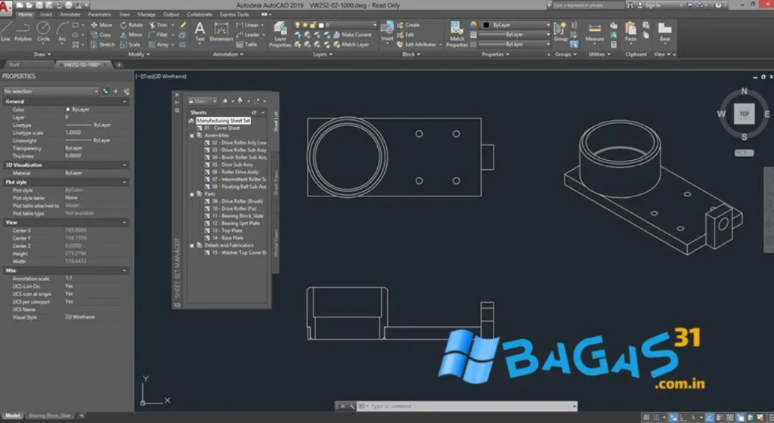Apply the Fillet tool
This screenshot has width=774, height=423.
pyautogui.click(x=159, y=35)
